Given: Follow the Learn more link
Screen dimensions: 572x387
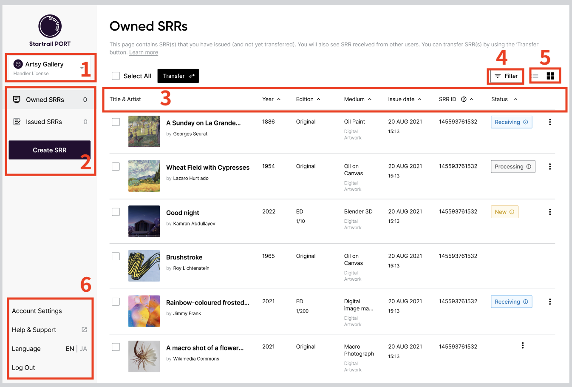Looking at the screenshot, I should click(x=144, y=53).
